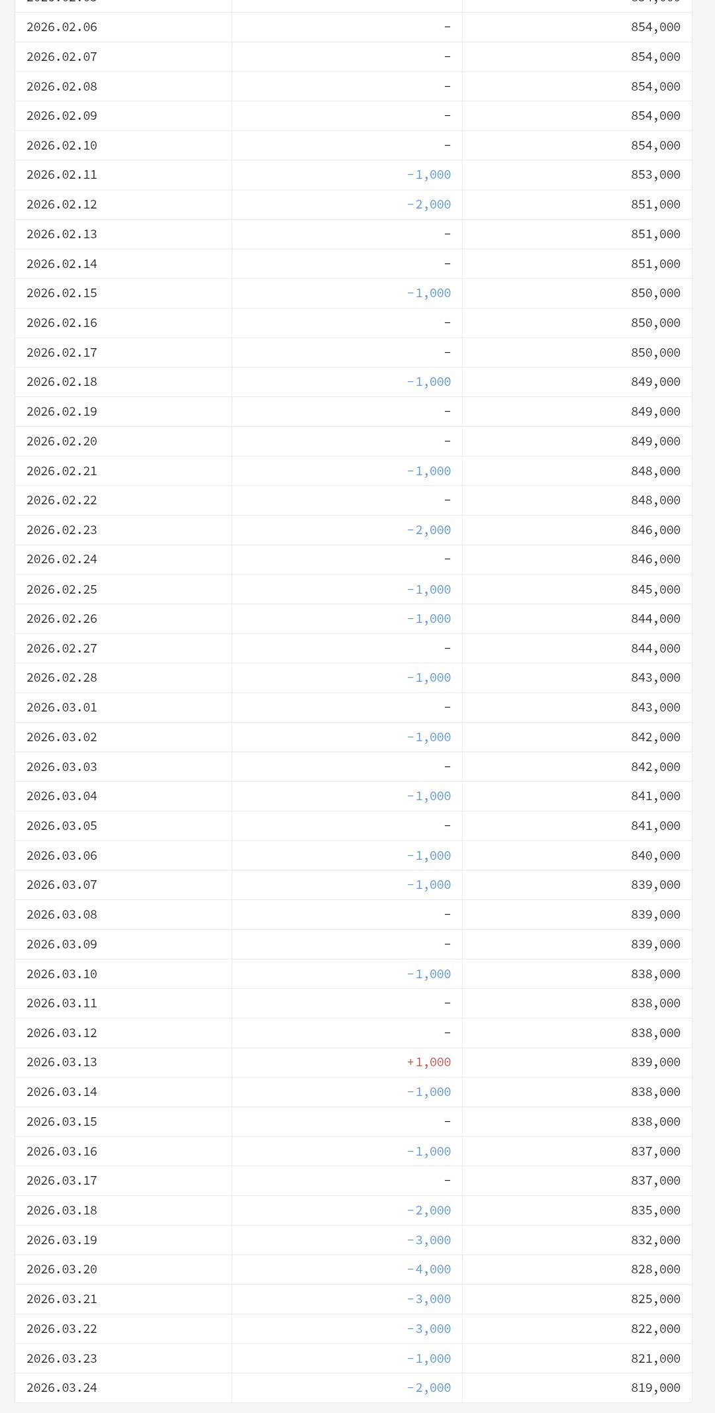715x1413 pixels.
Task: Click the 2026.02.18 date cell
Action: click(x=62, y=382)
